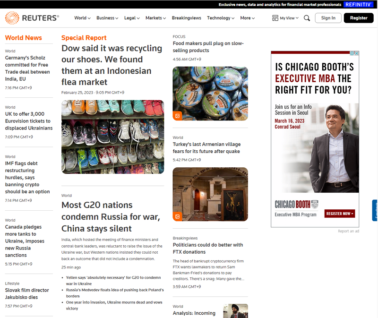This screenshot has width=378, height=318.
Task: Close the Chicago Booth ad
Action: click(x=357, y=53)
